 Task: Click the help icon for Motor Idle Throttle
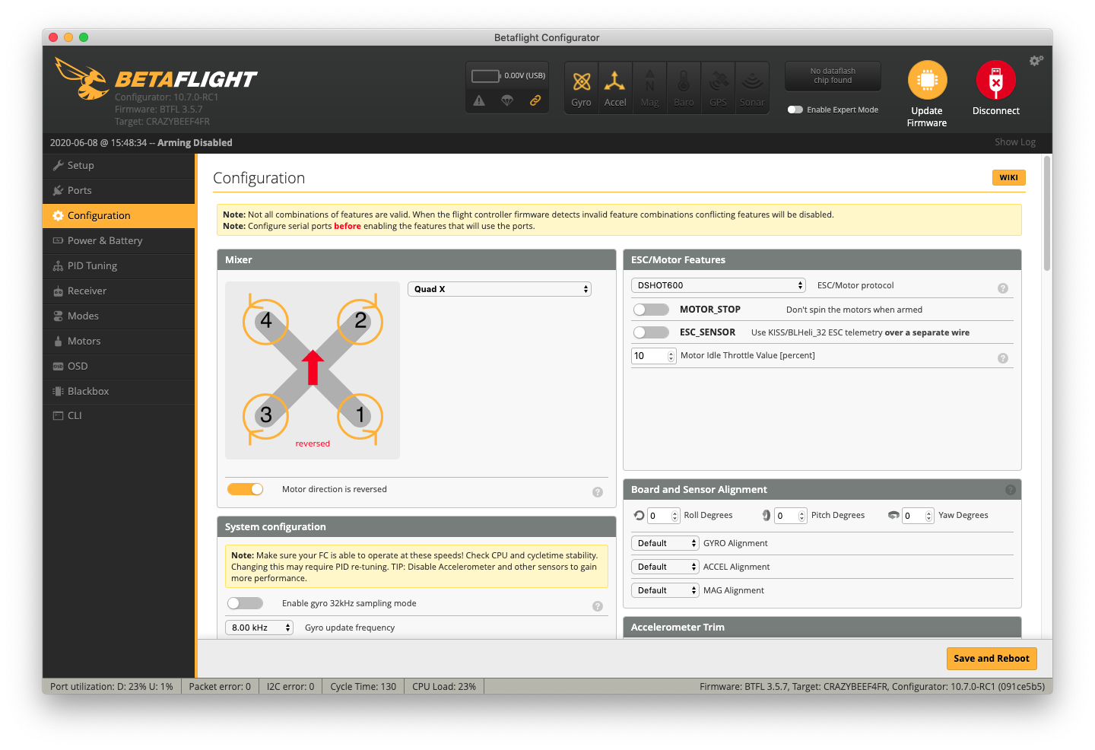(1003, 358)
